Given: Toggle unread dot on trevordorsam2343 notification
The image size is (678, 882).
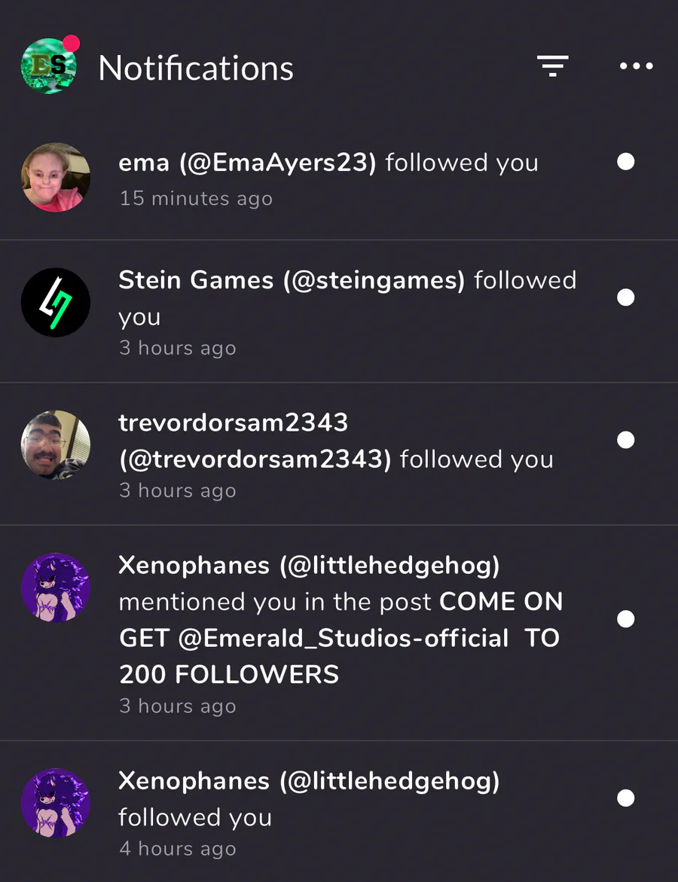Looking at the screenshot, I should [626, 439].
